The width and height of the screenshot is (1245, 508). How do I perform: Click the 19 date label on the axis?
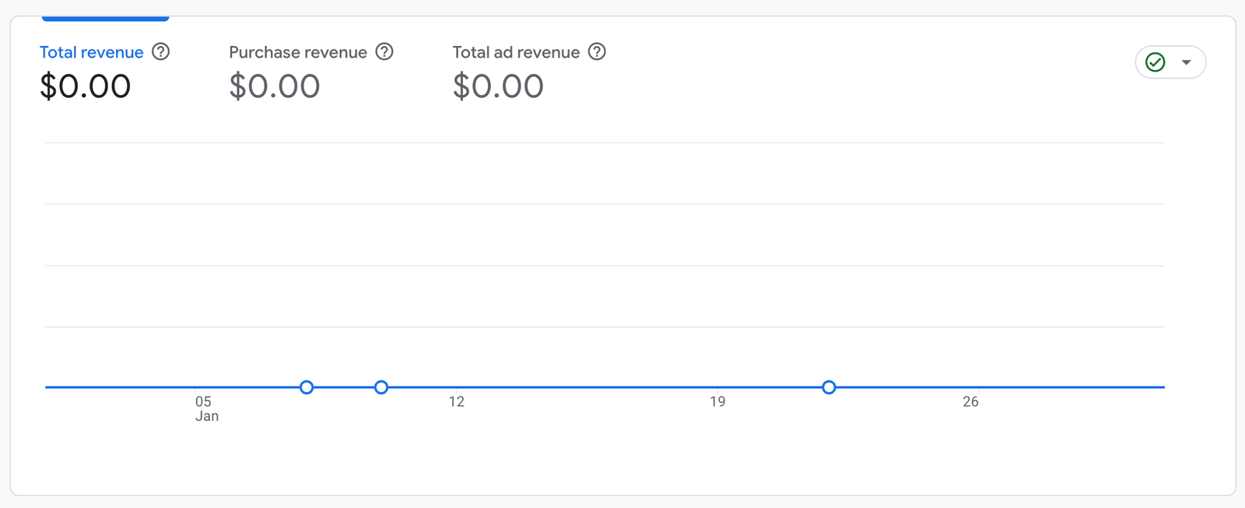coord(717,401)
